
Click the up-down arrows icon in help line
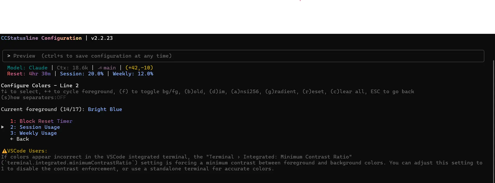[x=4, y=91]
